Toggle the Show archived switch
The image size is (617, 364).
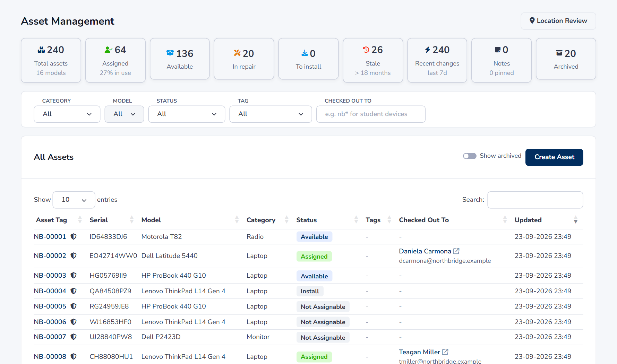click(x=470, y=156)
